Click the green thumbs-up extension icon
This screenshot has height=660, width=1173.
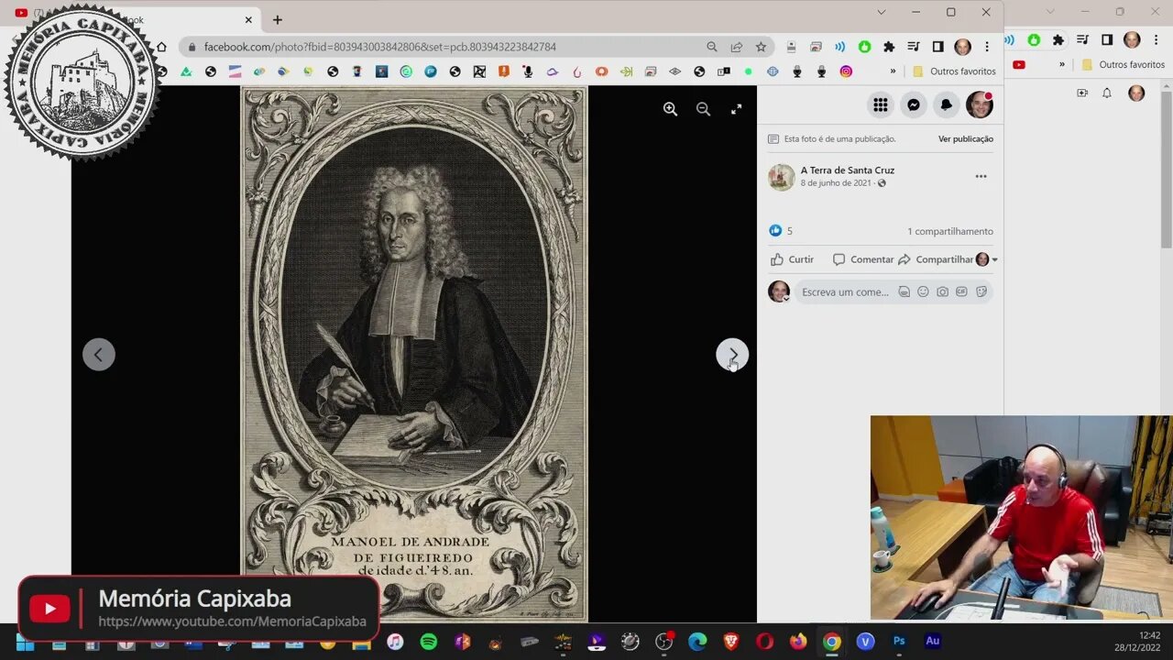[x=864, y=47]
